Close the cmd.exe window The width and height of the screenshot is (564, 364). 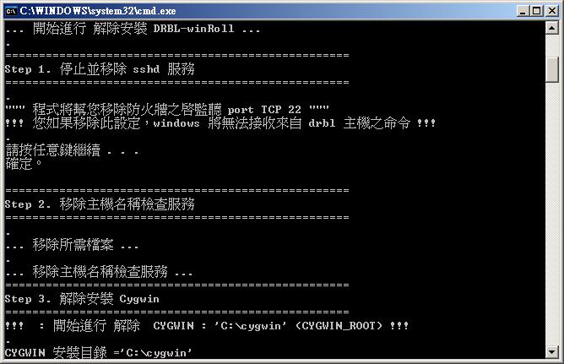pyautogui.click(x=552, y=11)
